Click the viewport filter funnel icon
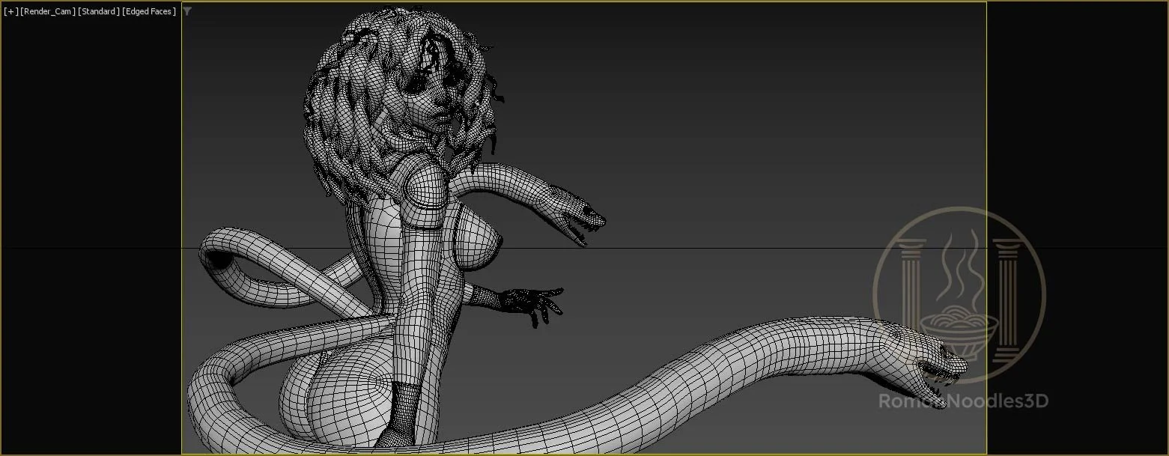The height and width of the screenshot is (456, 1169). point(187,11)
